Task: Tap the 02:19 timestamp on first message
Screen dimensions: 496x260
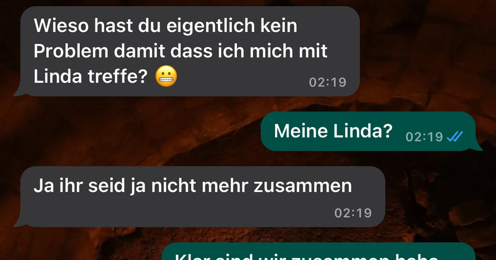Action: pos(328,82)
